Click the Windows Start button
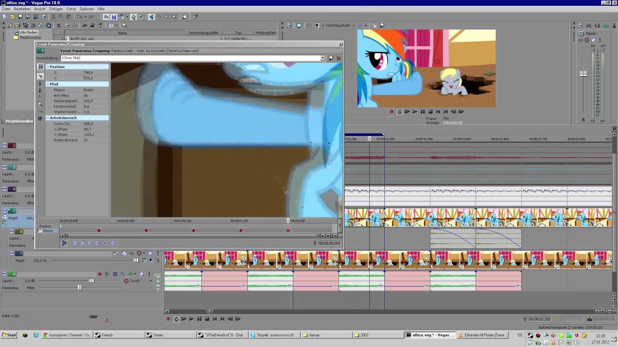Viewport: 618px width, 347px height. coord(9,335)
